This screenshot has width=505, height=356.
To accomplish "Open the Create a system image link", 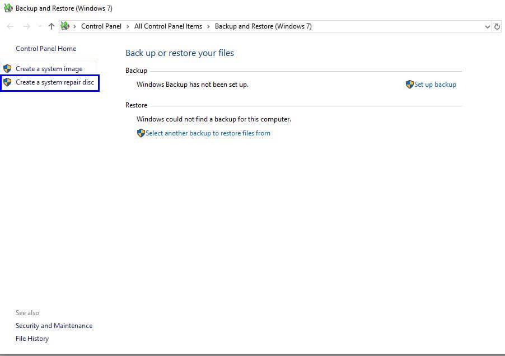I will (49, 69).
